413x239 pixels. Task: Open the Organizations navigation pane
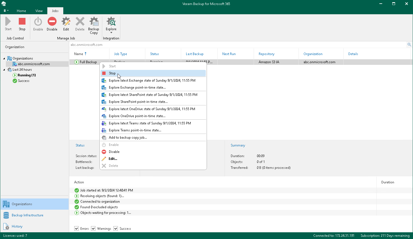[34, 204]
